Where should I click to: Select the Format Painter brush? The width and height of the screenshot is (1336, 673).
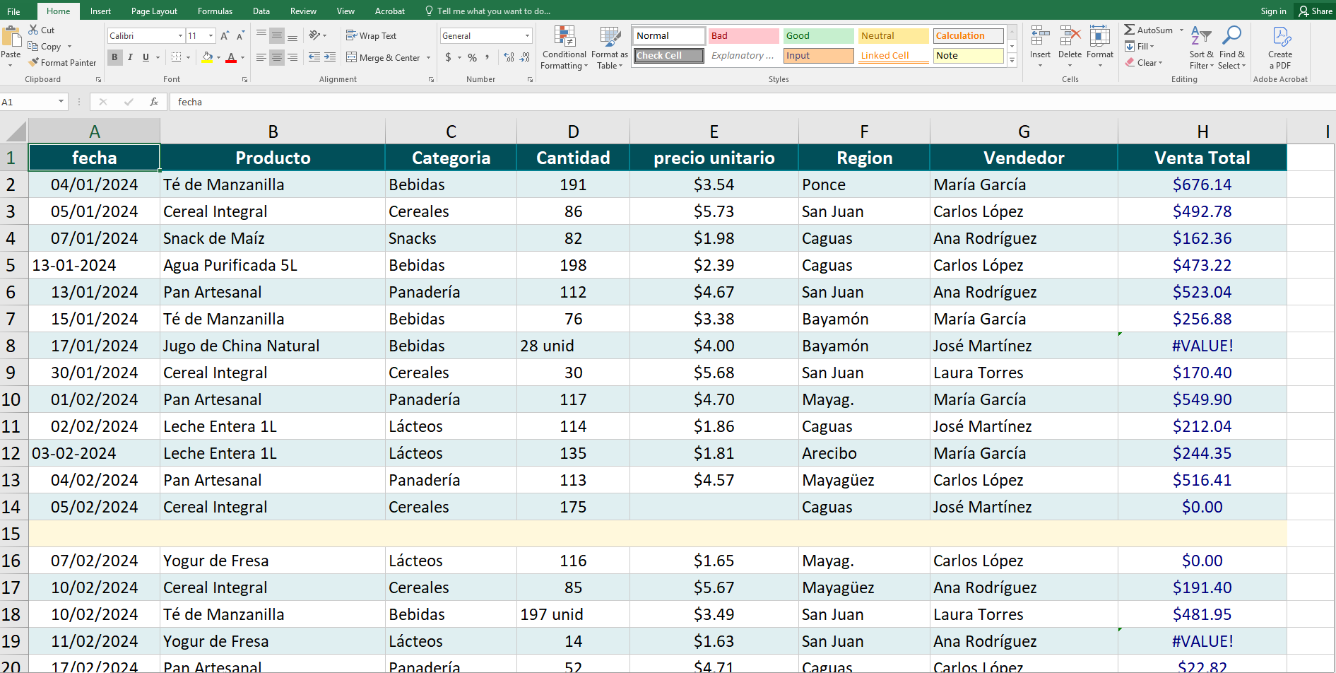[x=33, y=62]
